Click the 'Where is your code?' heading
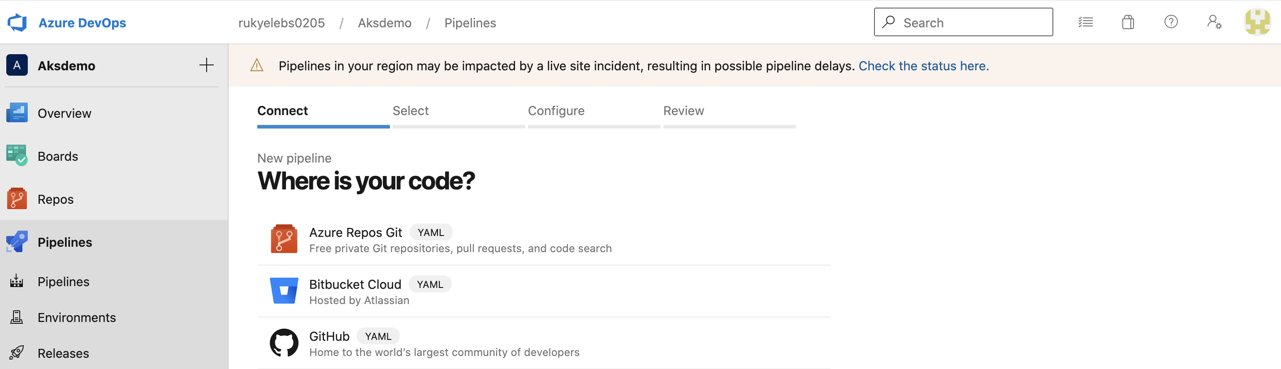 click(366, 181)
